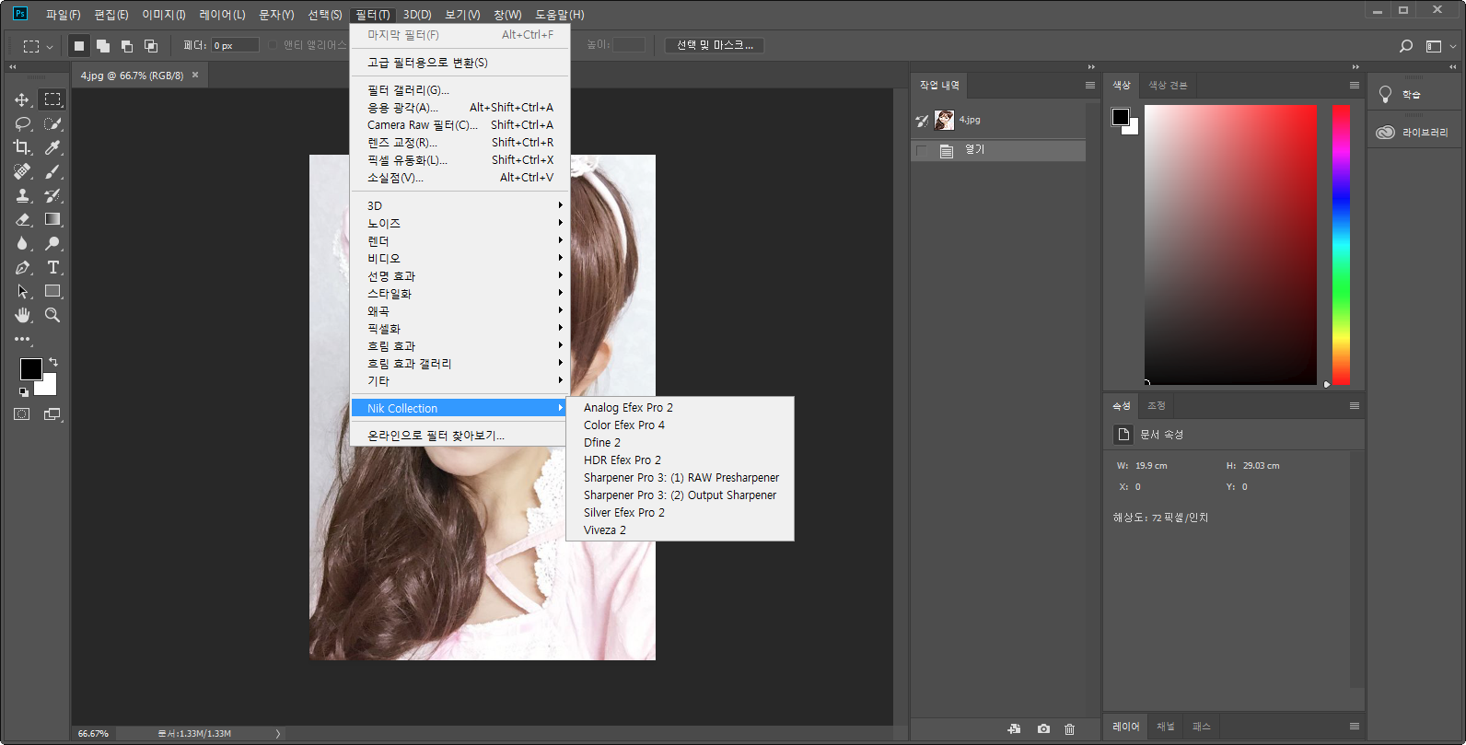Image resolution: width=1466 pixels, height=745 pixels.
Task: Open Camera Raw 필터 menu entry
Action: pyautogui.click(x=460, y=124)
